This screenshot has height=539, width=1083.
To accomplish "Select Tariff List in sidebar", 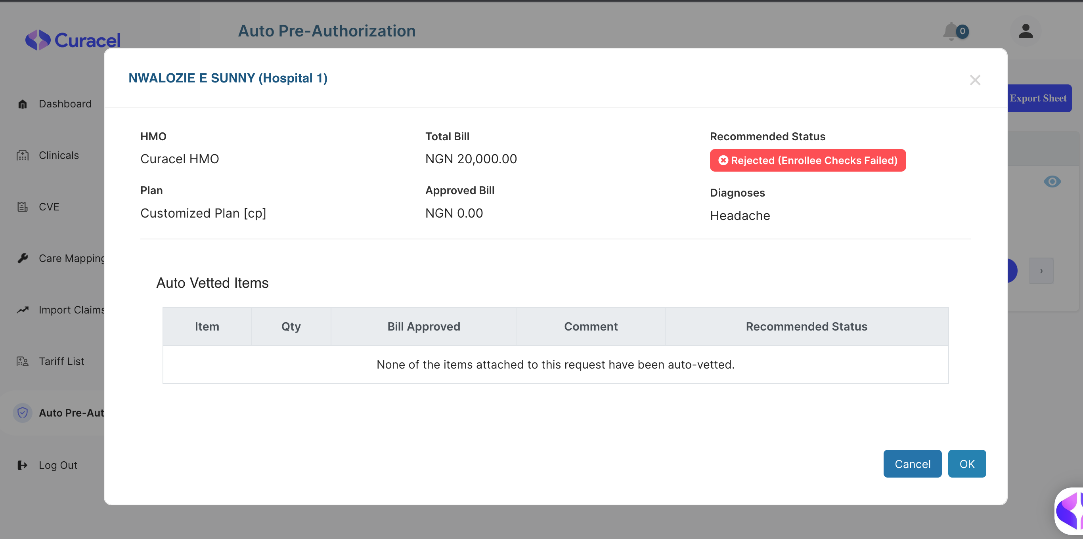I will pos(61,361).
